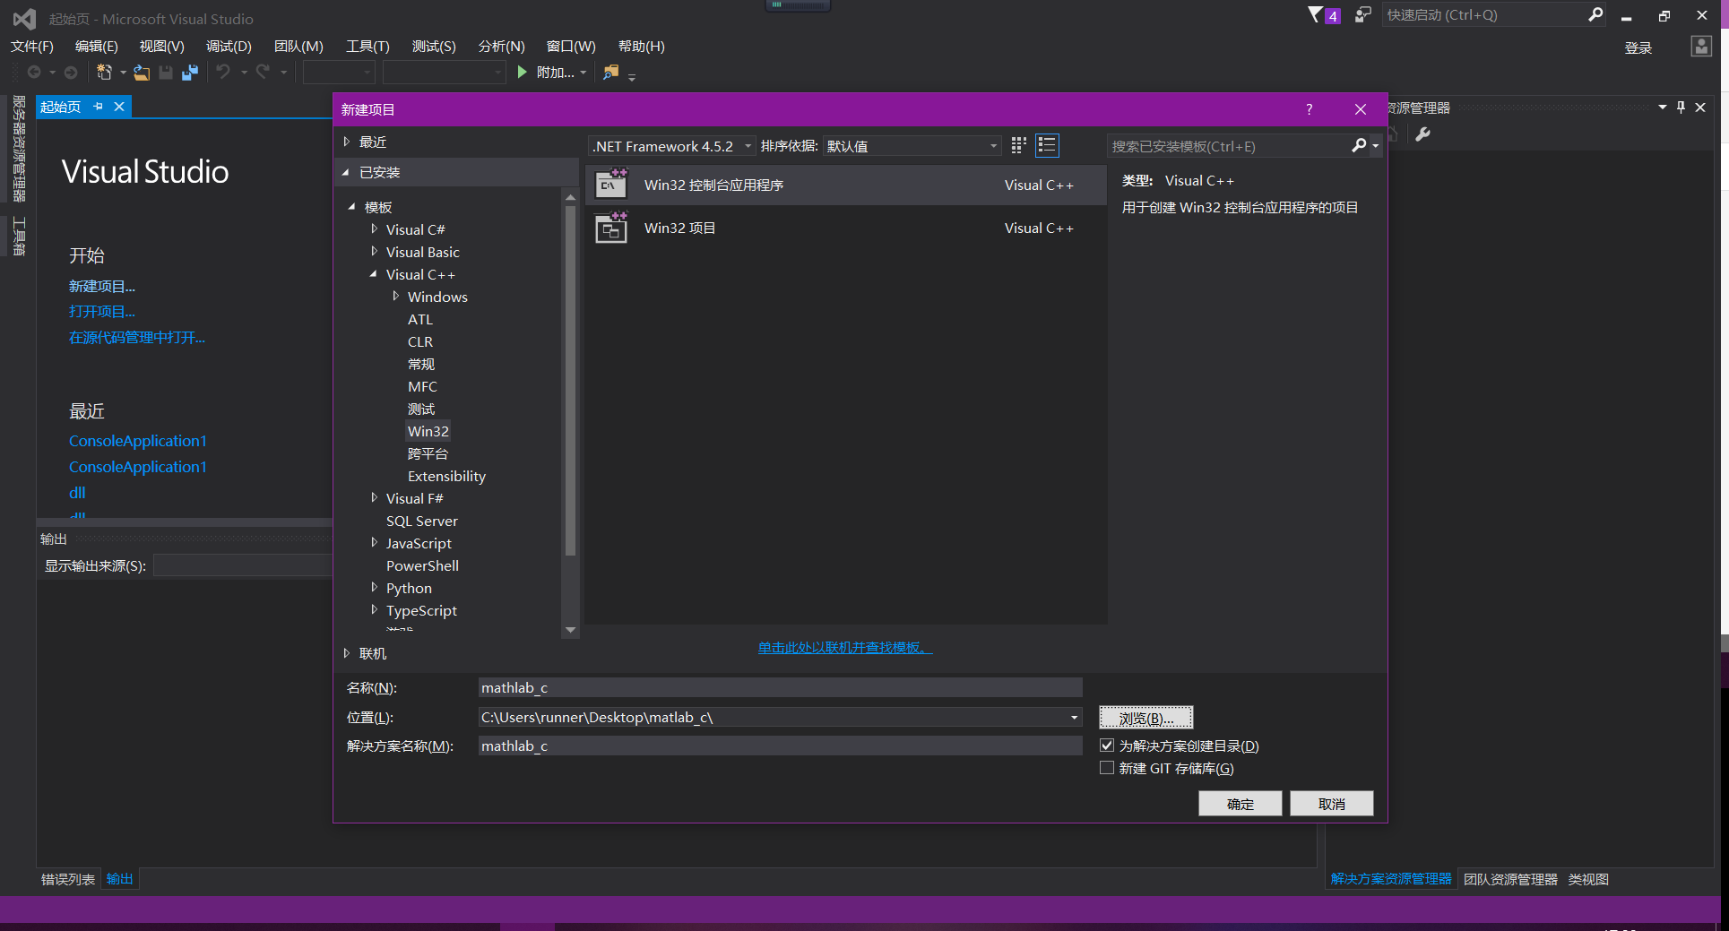Screen dimensions: 1729x931
Task: Click the Undo arrow icon
Action: point(223,72)
